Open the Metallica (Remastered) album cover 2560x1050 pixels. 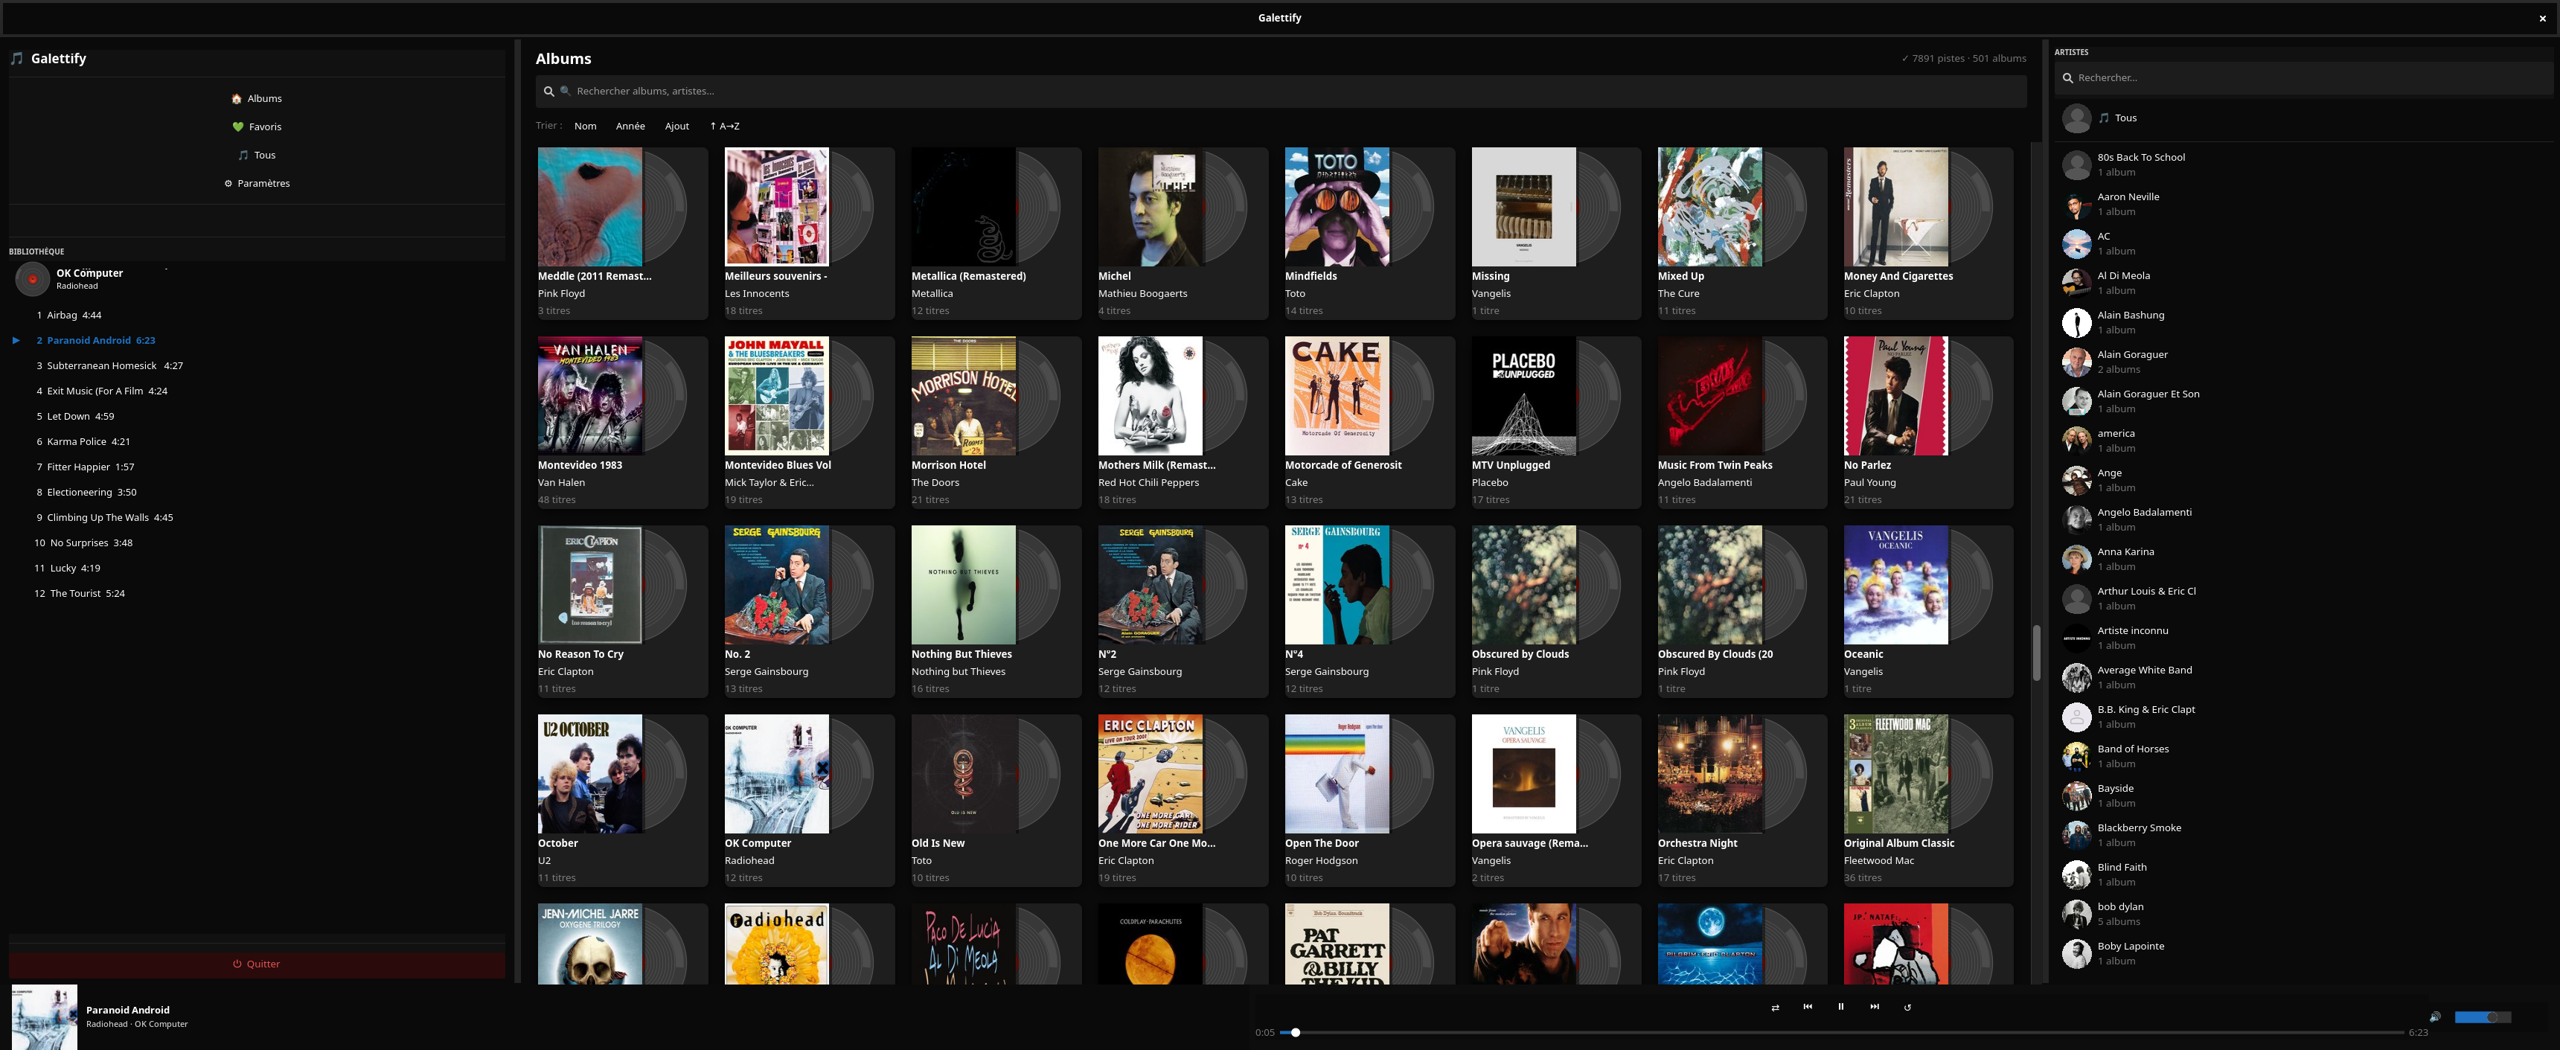point(963,207)
